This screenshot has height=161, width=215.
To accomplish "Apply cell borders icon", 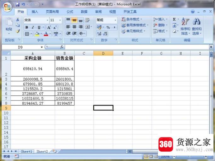I will tap(27, 34).
